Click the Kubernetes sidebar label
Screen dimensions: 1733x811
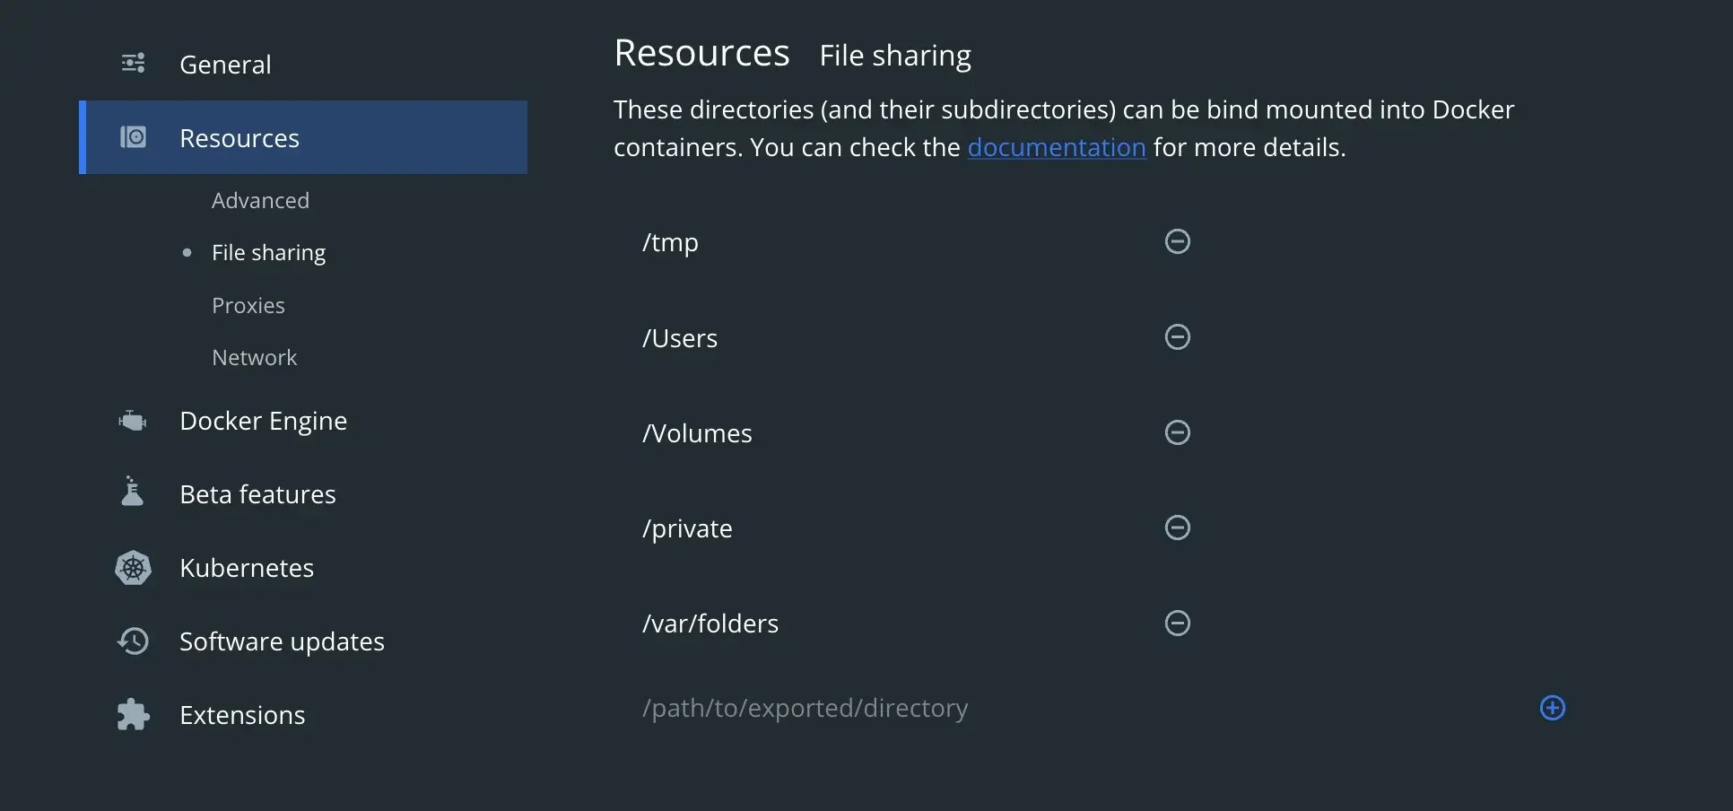[x=247, y=567]
